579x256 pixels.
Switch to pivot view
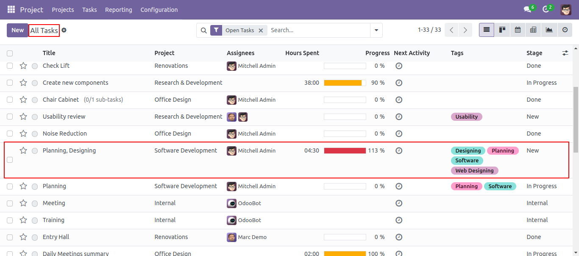[533, 30]
